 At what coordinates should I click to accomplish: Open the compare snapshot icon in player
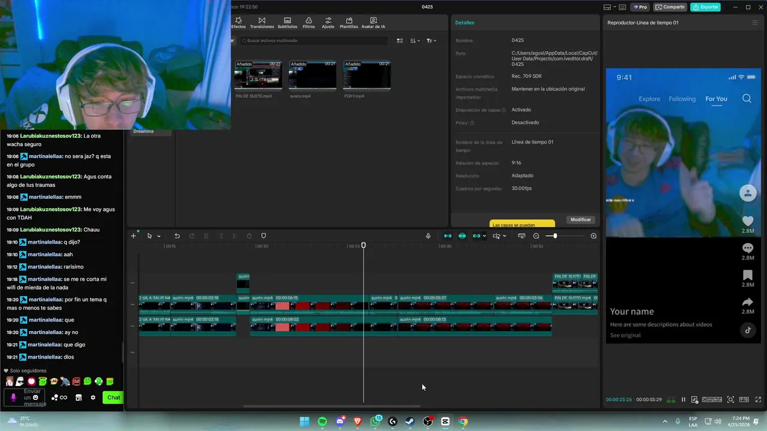click(694, 399)
